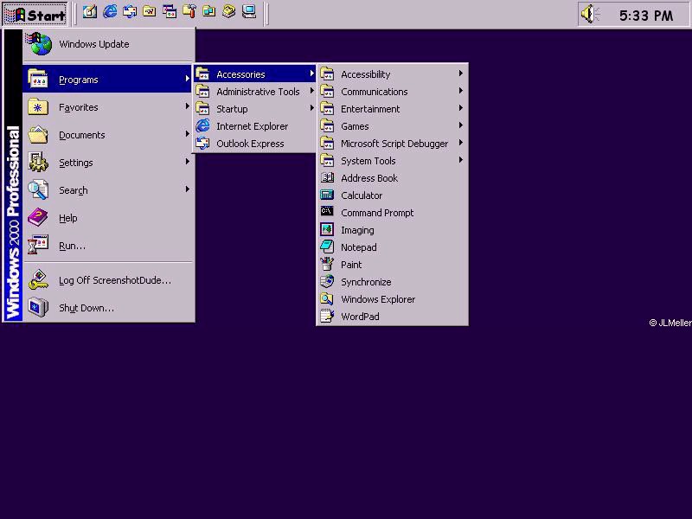Click the Synchronize icon
The width and height of the screenshot is (692, 519).
pyautogui.click(x=327, y=281)
